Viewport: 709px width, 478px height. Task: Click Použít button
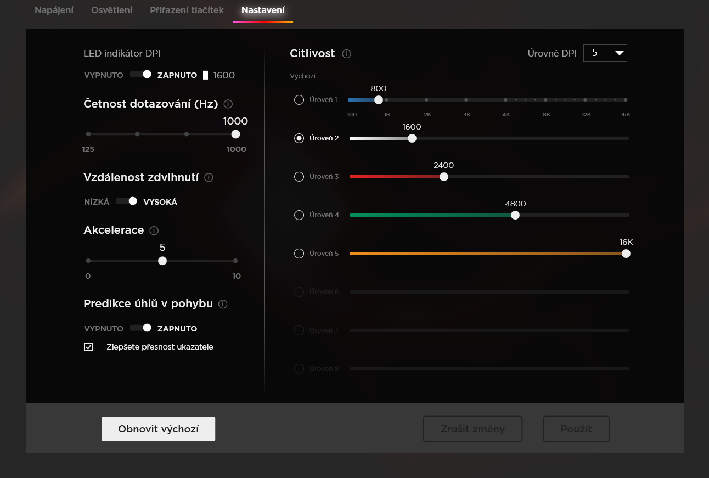pyautogui.click(x=576, y=429)
